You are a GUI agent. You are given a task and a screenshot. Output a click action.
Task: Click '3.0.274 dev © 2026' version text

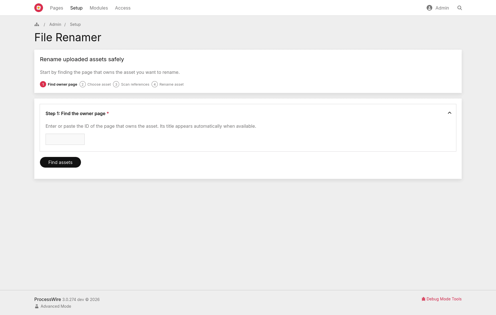pyautogui.click(x=81, y=300)
